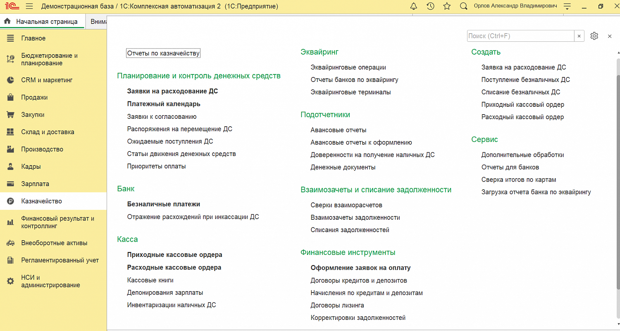
Task: Open Заявки на расходование ДС list
Action: (x=172, y=91)
